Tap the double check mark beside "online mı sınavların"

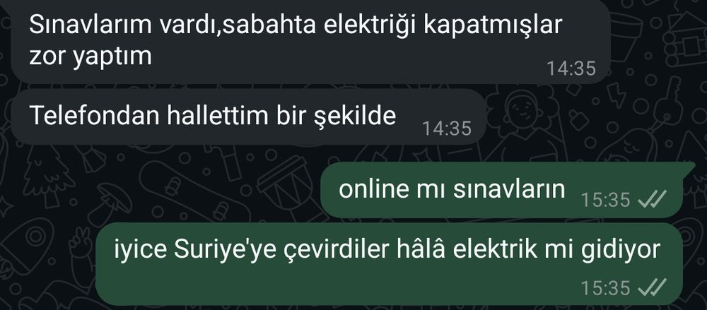coord(653,199)
